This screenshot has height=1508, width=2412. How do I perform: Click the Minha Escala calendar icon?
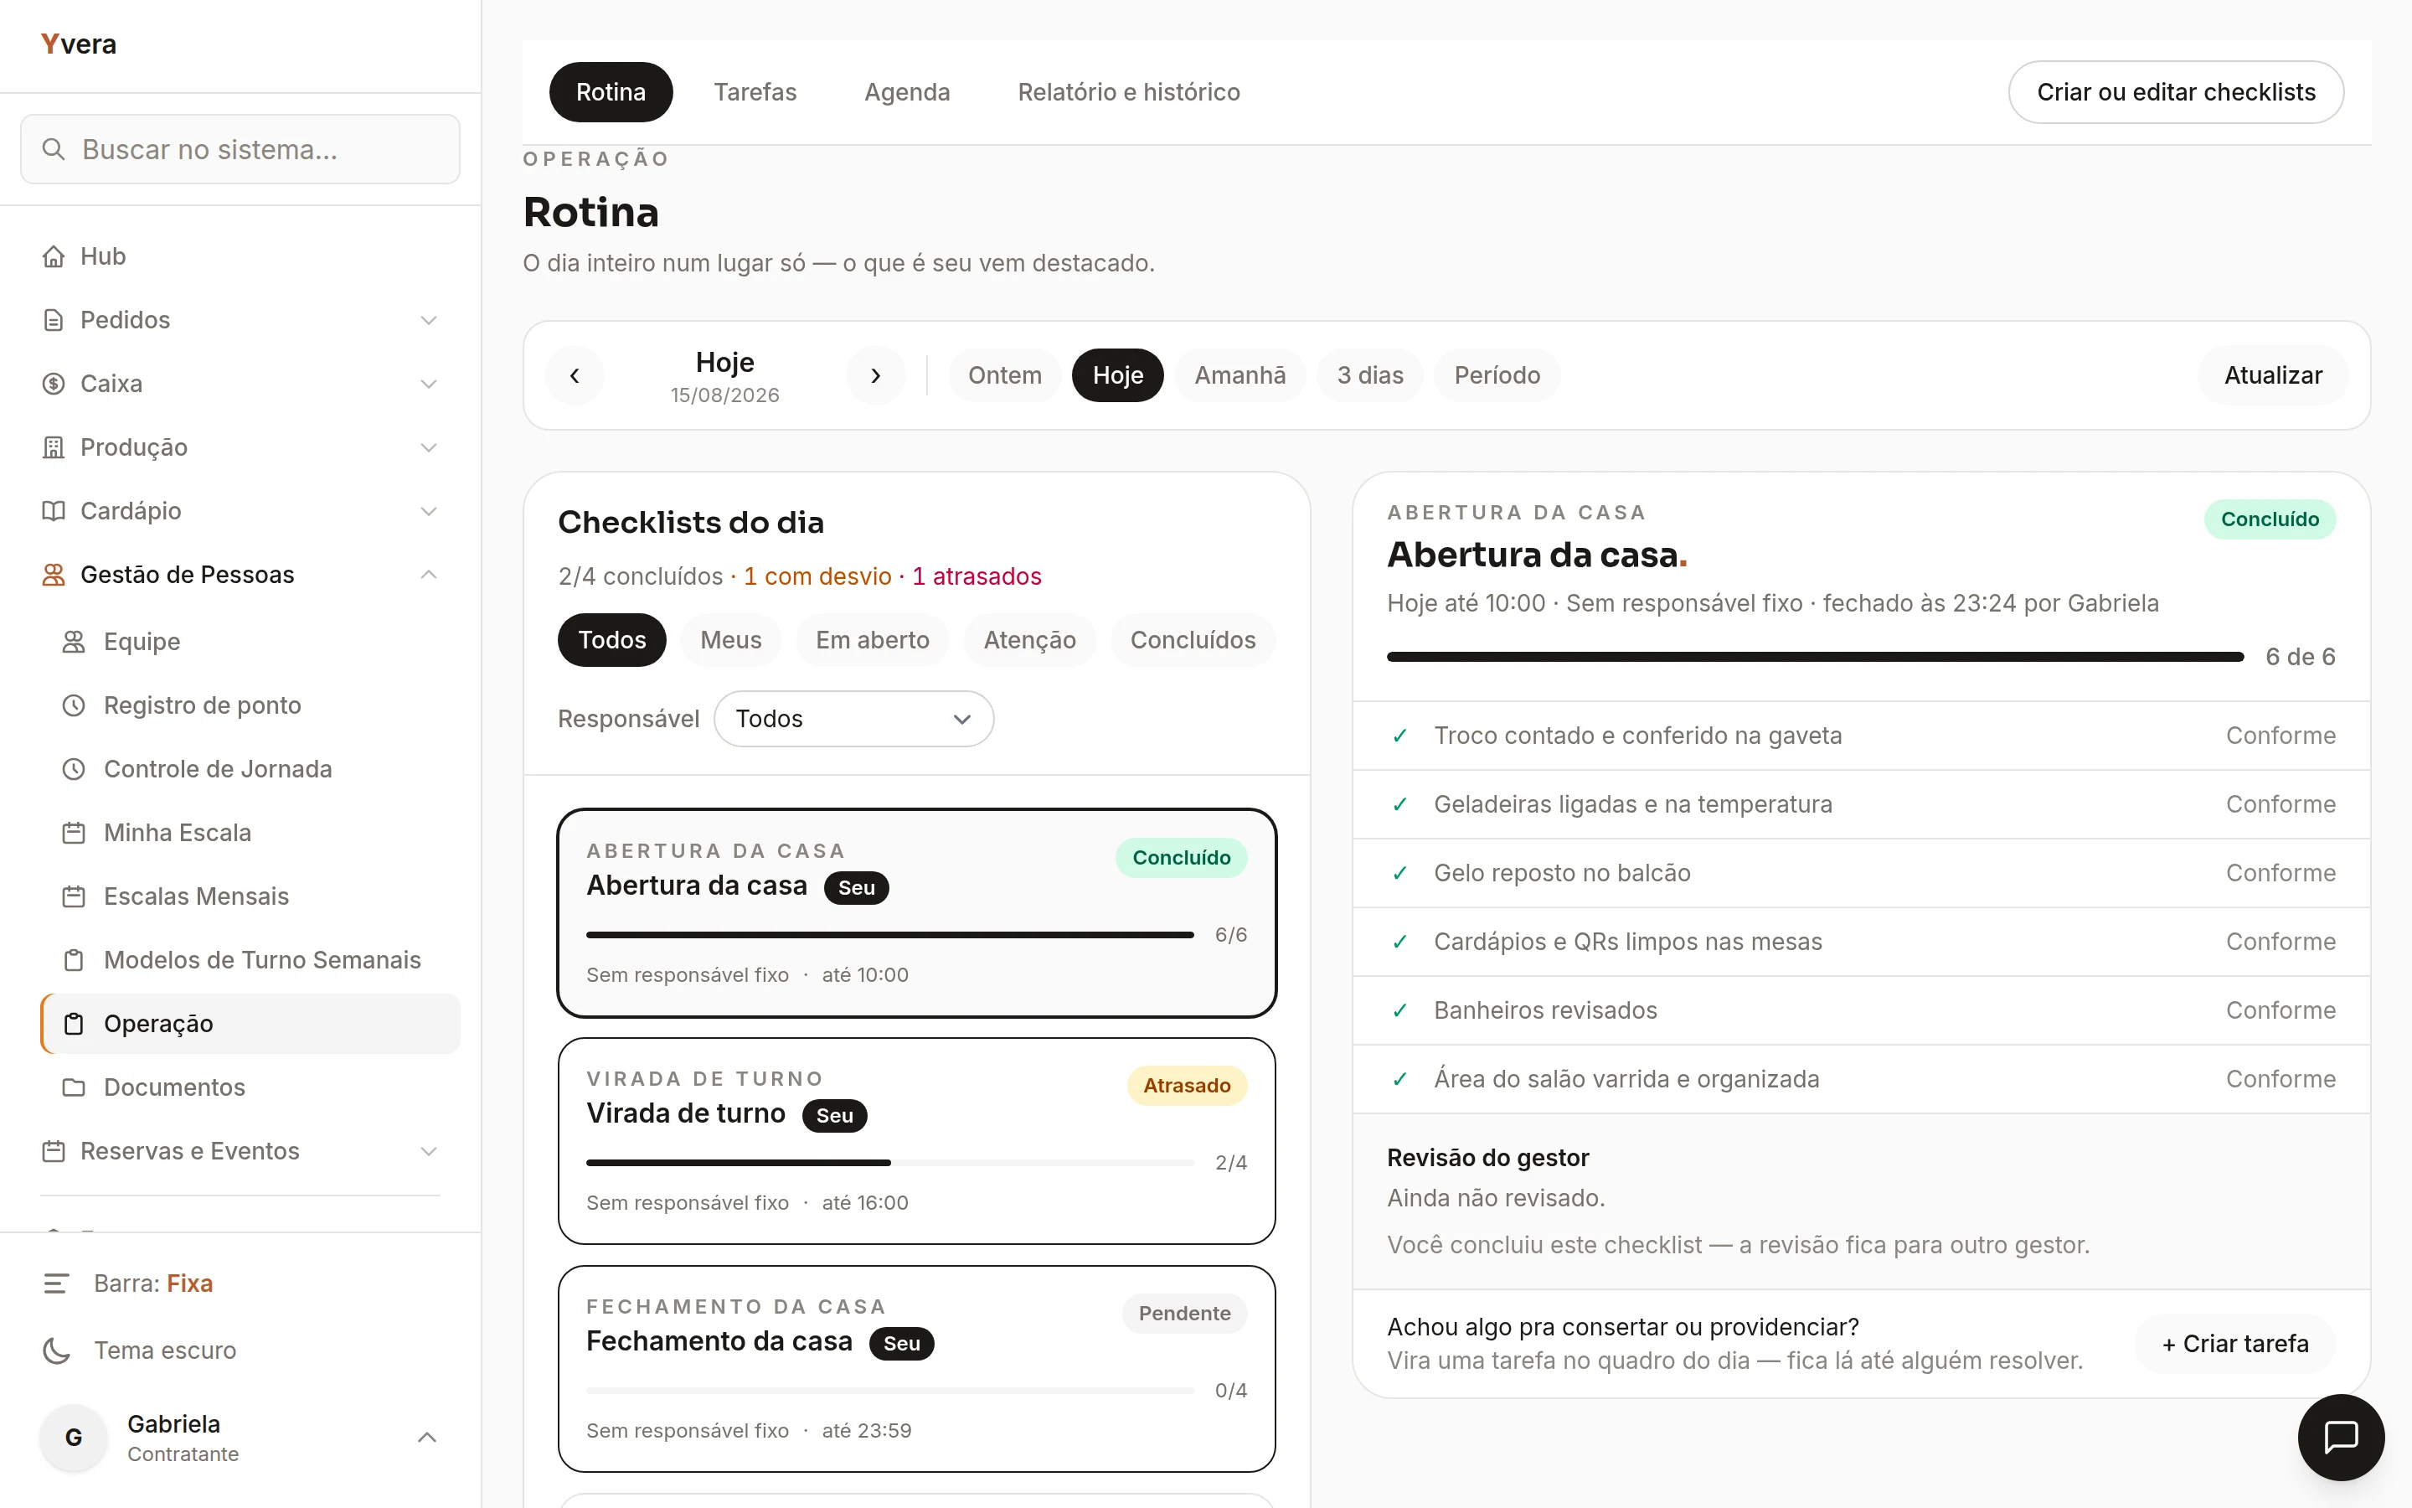coord(74,833)
